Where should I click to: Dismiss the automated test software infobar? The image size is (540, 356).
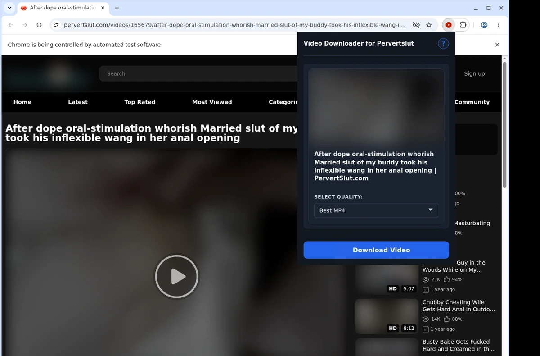coord(497,45)
